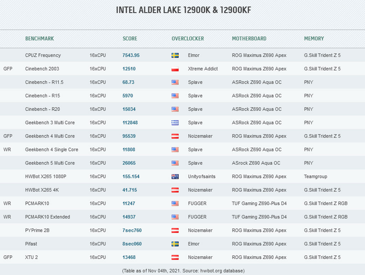Click the Austria flag in Geekbench 4 Multi Core row
Image resolution: width=365 pixels, height=275 pixels.
pos(175,136)
